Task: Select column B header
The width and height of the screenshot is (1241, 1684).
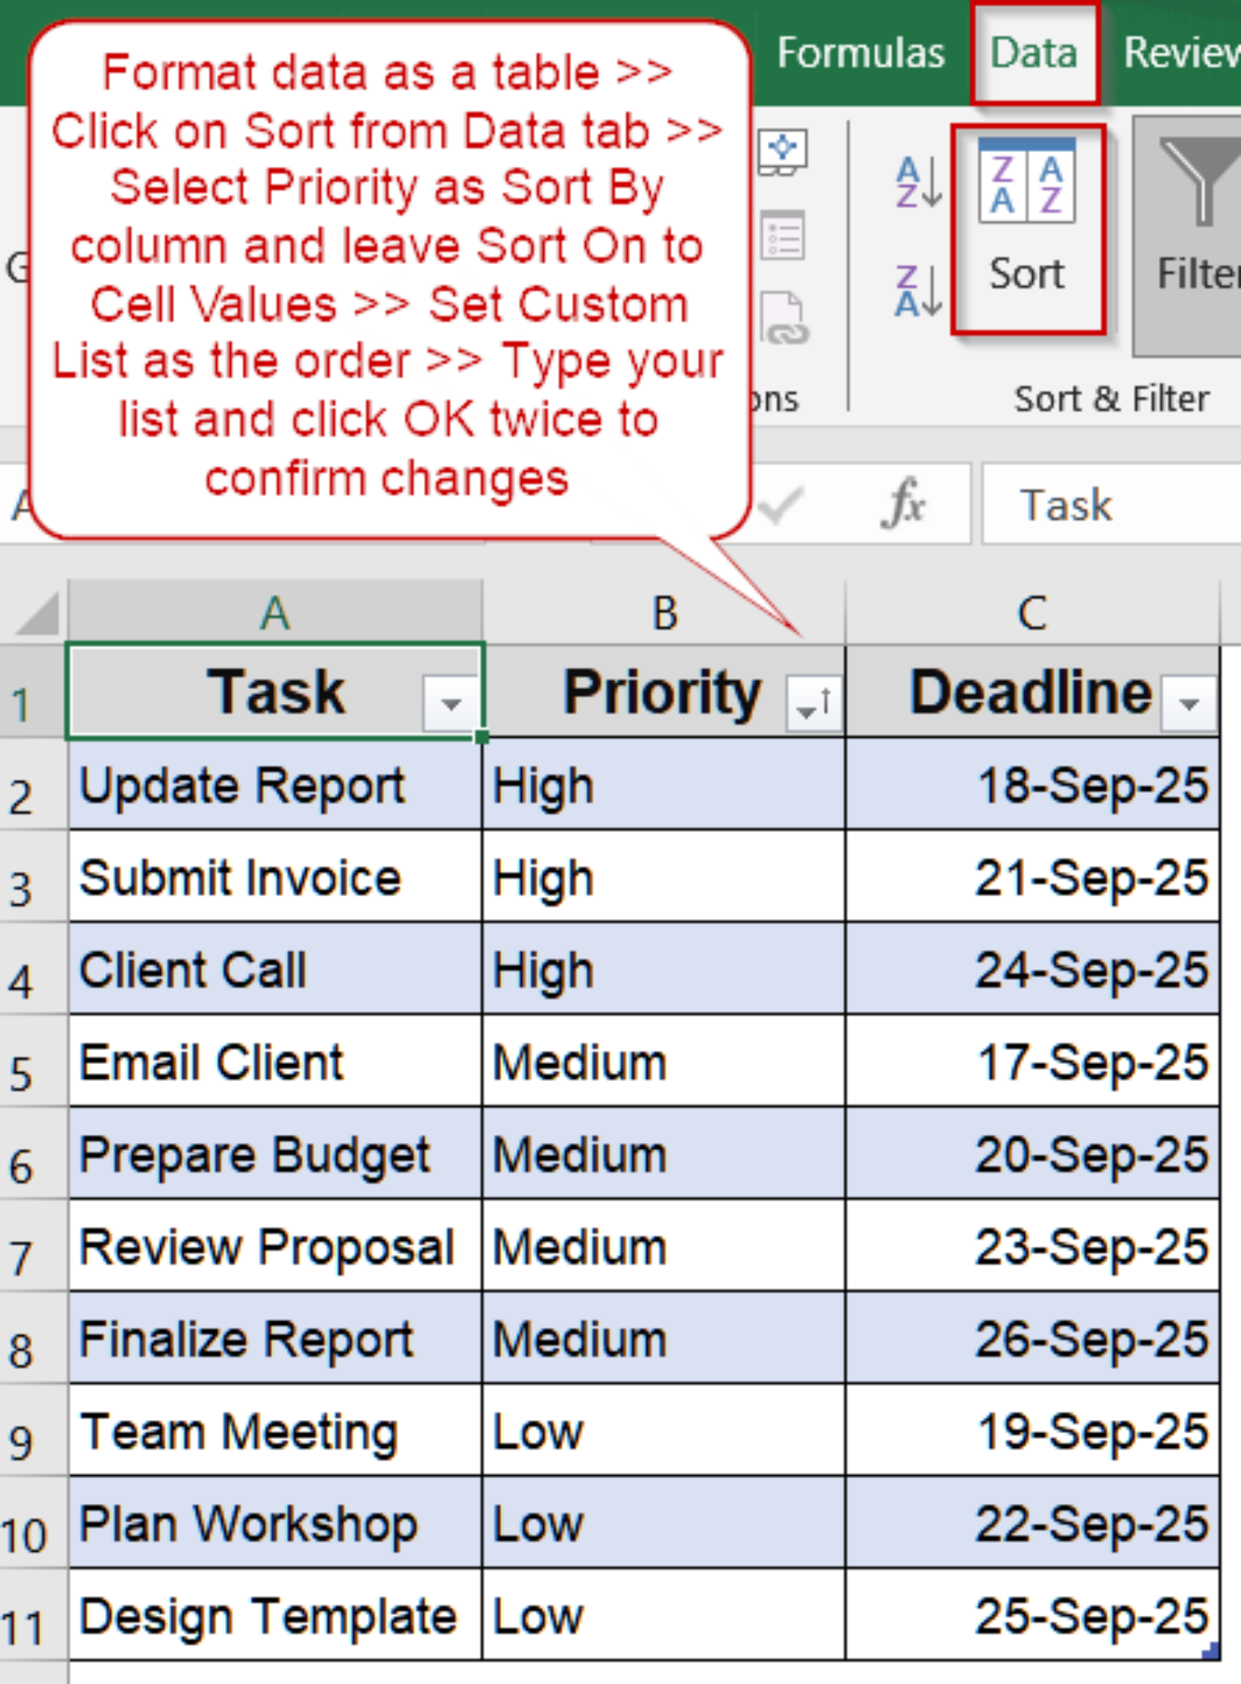Action: click(x=664, y=613)
